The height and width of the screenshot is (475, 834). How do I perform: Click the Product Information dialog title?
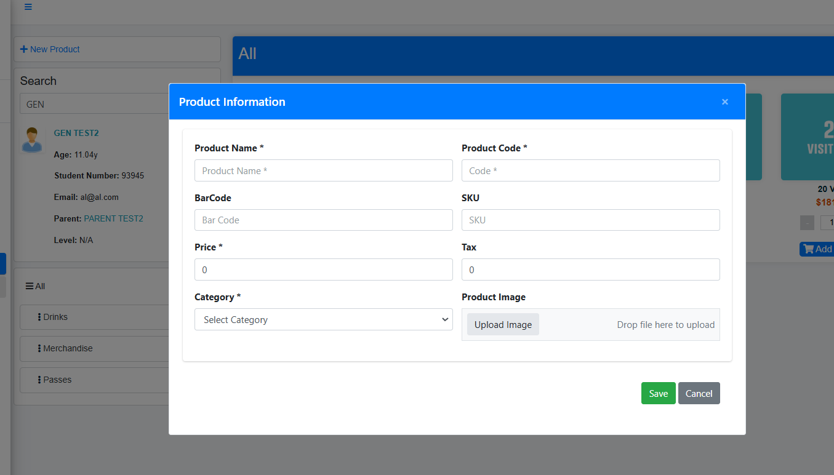232,102
